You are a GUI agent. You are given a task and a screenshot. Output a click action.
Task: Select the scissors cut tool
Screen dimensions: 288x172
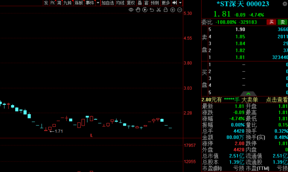click(x=159, y=10)
